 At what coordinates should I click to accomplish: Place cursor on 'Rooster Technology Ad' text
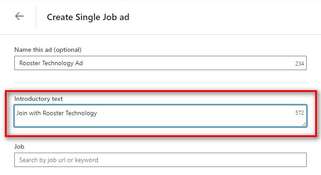51,63
